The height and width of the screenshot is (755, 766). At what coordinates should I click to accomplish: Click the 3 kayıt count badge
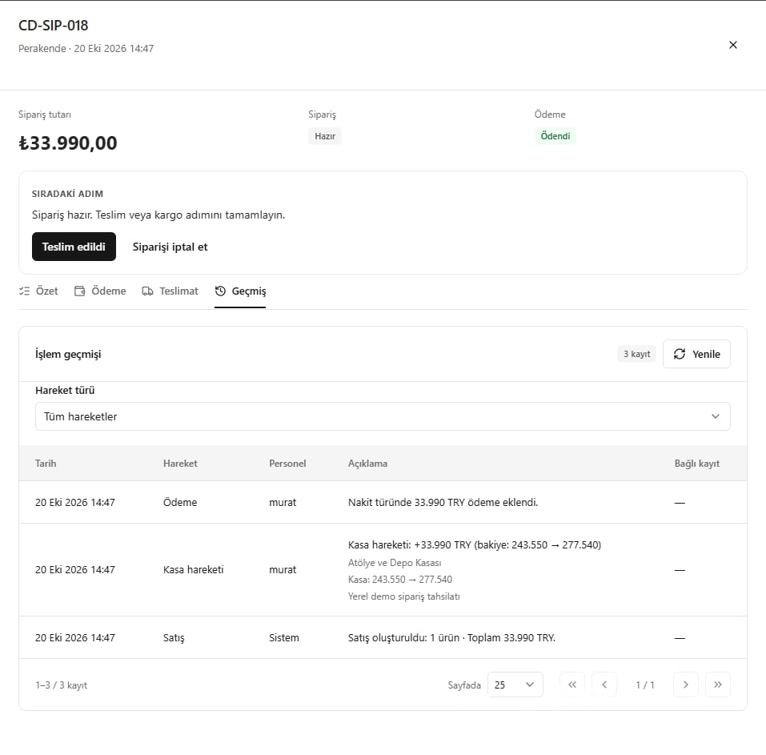636,354
